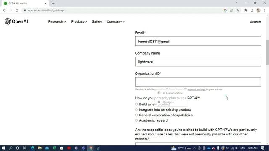Open the volume control in tray
269x151 pixels.
click(x=237, y=148)
